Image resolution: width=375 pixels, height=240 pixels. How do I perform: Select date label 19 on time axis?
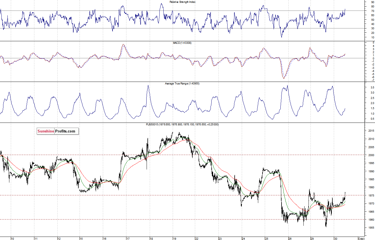coord(174,238)
